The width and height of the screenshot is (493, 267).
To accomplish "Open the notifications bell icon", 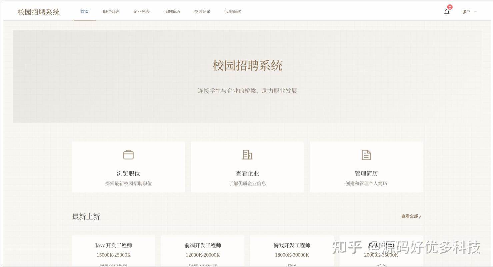I will pos(447,12).
